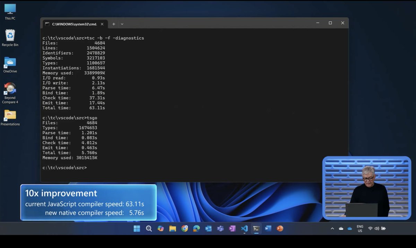Open Word from the taskbar
Viewport: 416px width, 248px height.
click(268, 229)
